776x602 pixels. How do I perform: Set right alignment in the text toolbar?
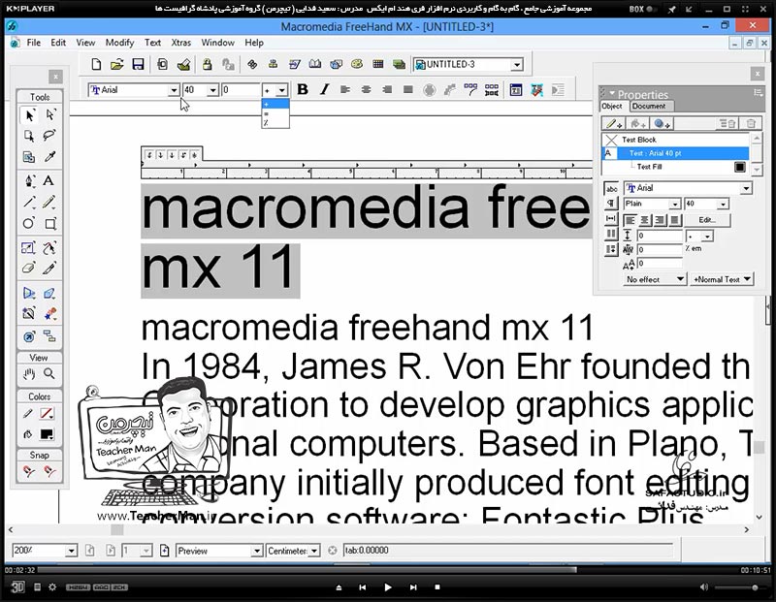pyautogui.click(x=387, y=89)
